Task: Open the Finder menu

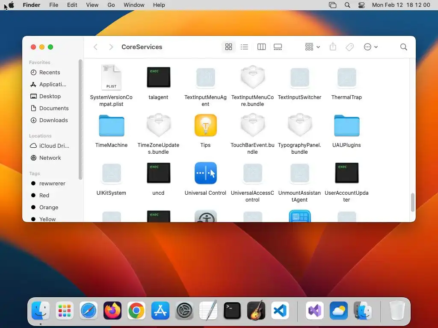Action: (32, 5)
